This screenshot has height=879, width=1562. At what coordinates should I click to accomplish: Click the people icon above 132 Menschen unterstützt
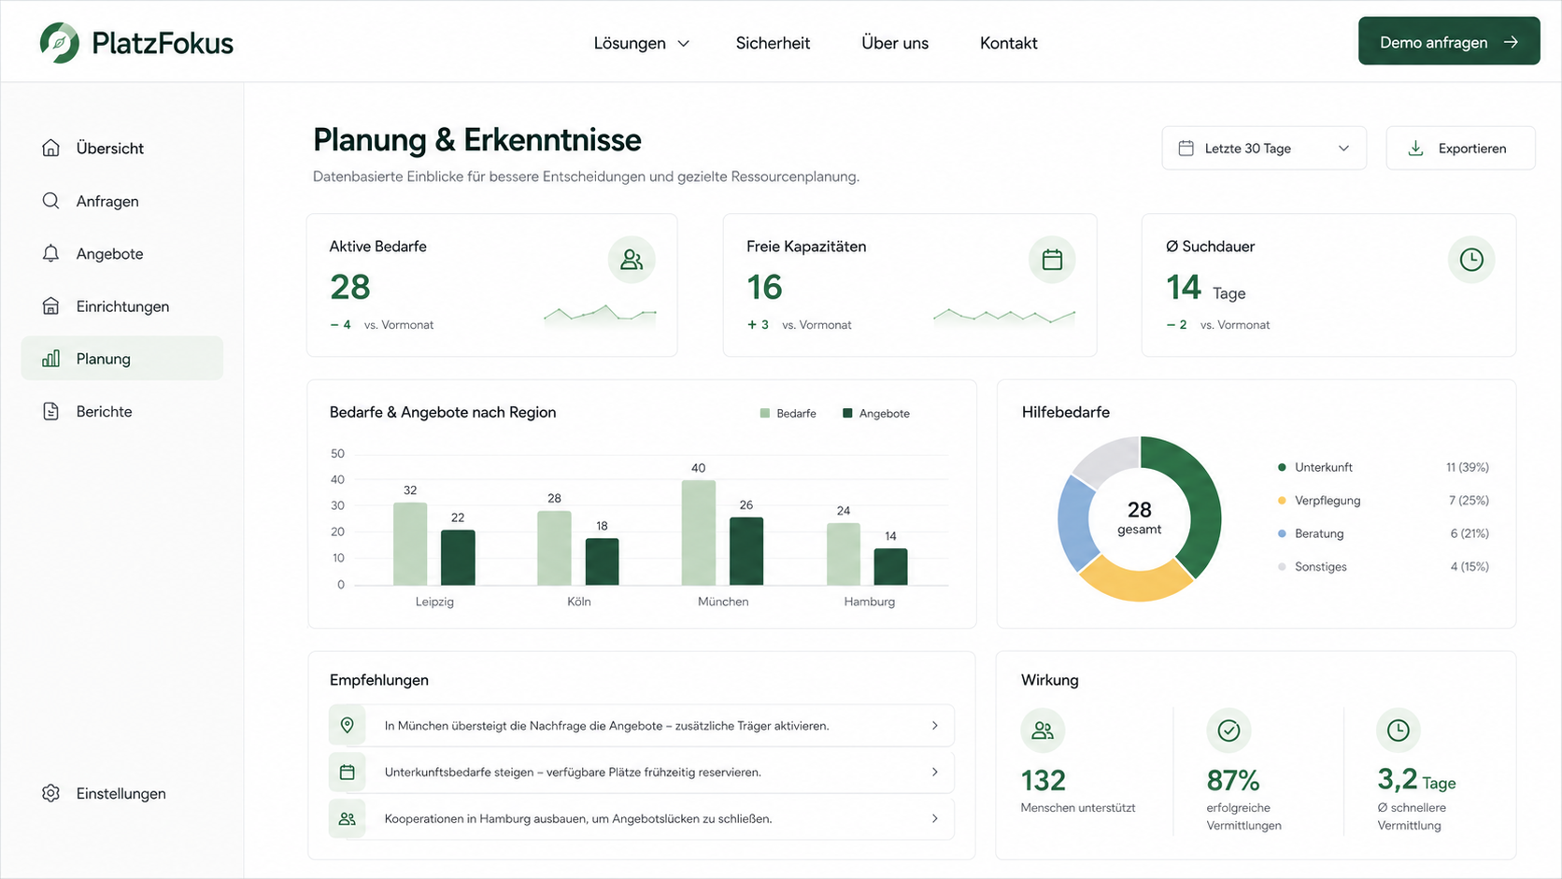point(1043,730)
